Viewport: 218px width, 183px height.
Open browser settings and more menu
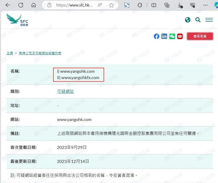[x=205, y=5]
